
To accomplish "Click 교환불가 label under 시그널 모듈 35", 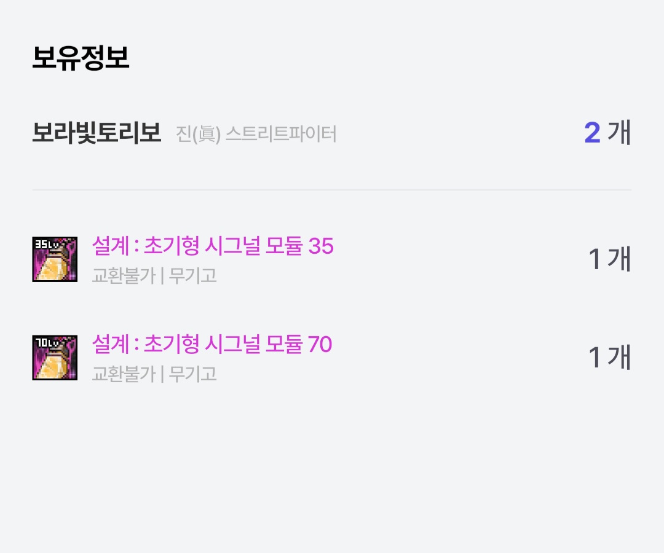I will [x=123, y=275].
